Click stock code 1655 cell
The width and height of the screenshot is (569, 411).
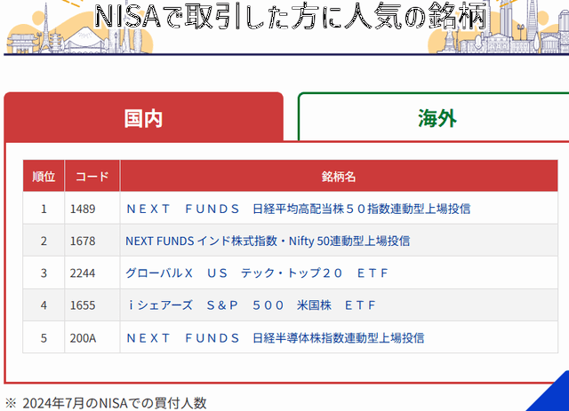81,304
